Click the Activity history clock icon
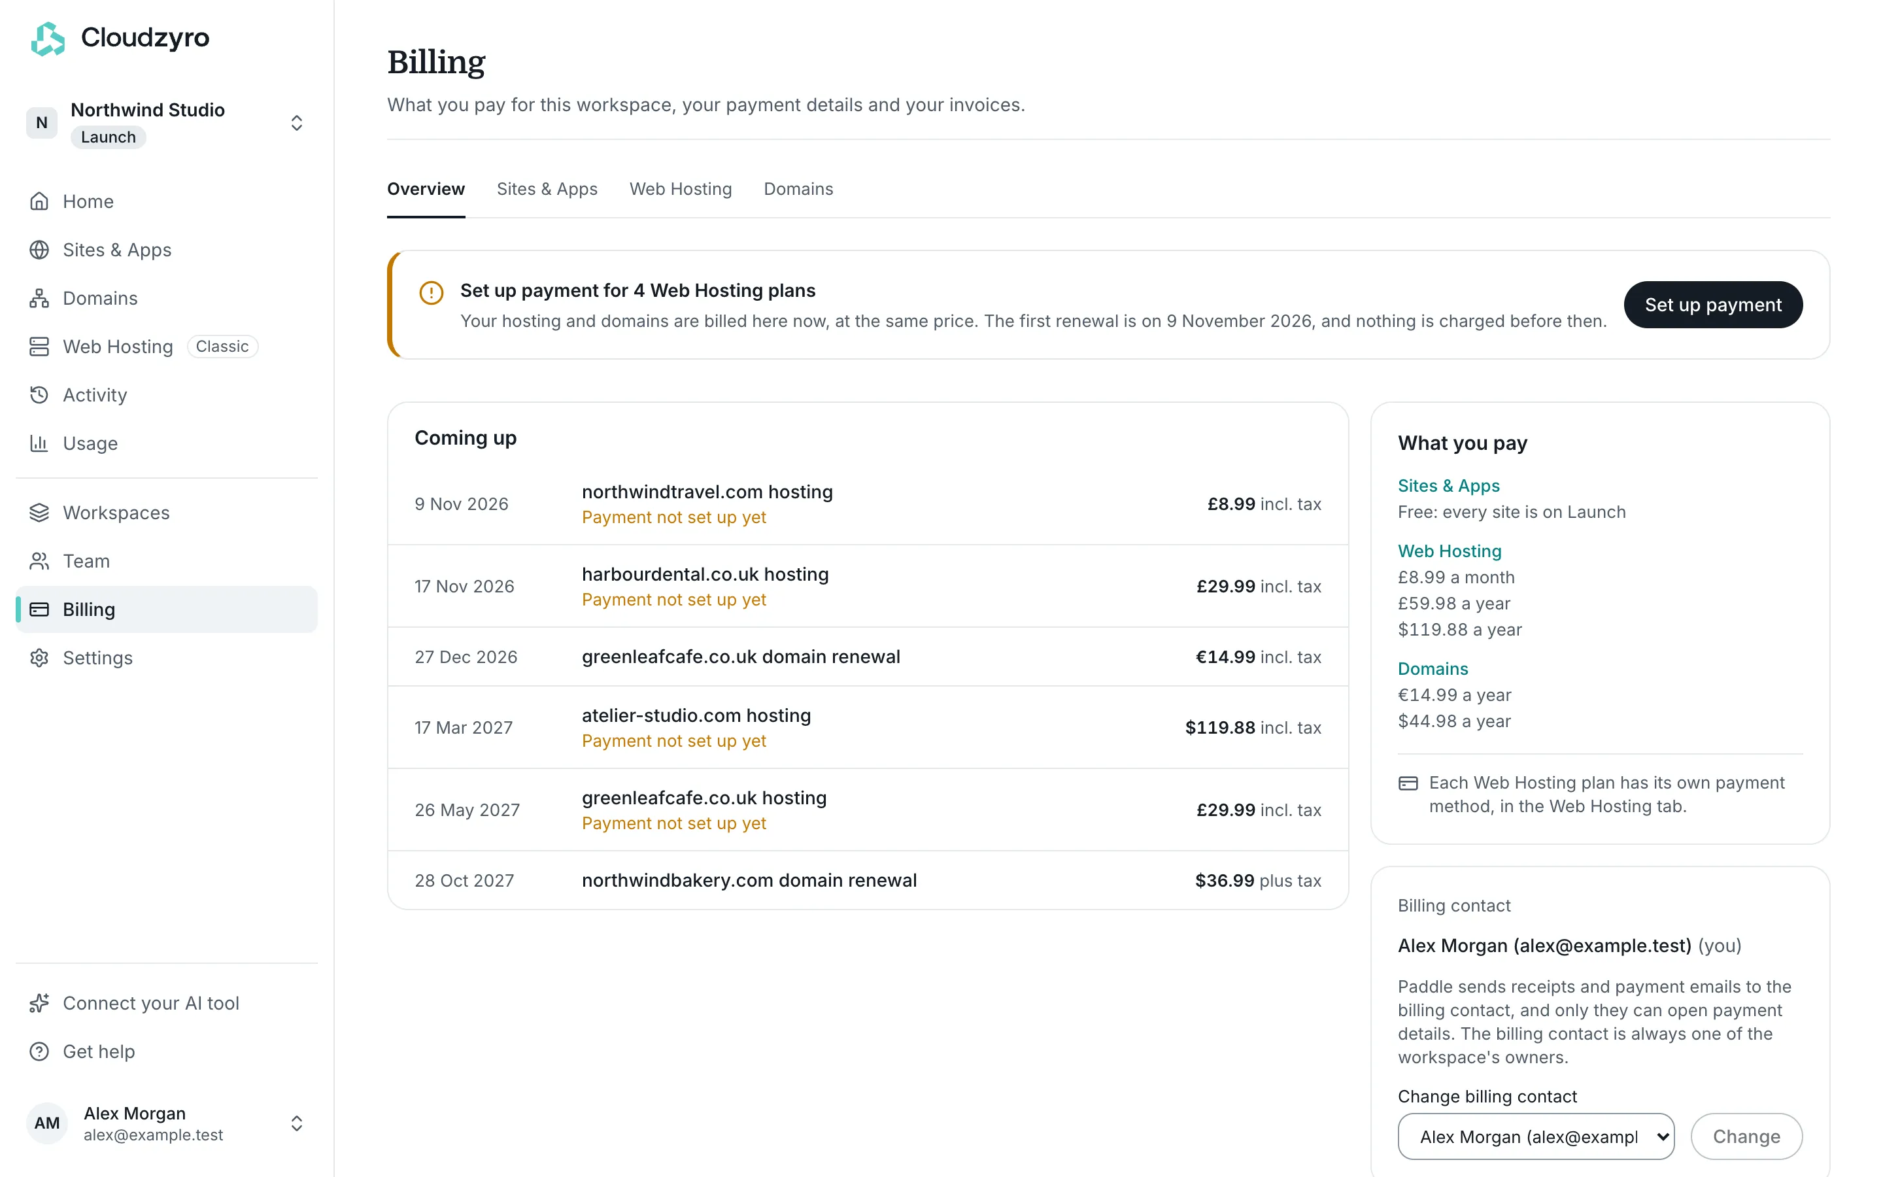This screenshot has width=1883, height=1177. (x=39, y=395)
